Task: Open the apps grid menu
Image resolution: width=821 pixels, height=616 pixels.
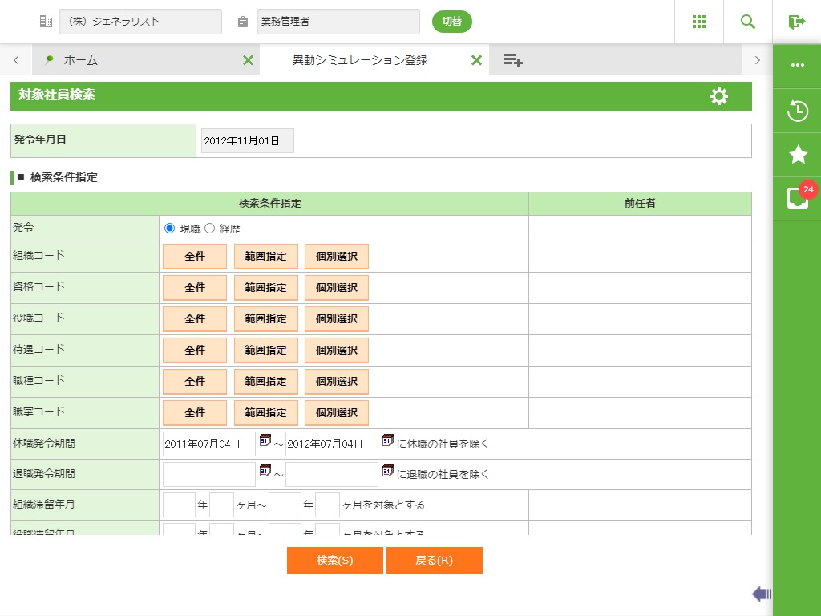Action: [x=699, y=22]
